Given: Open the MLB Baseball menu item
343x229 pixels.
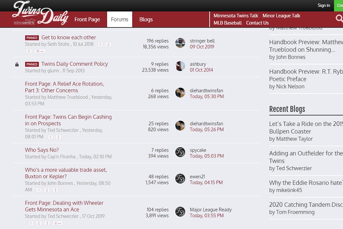Looking at the screenshot, I should point(228,23).
